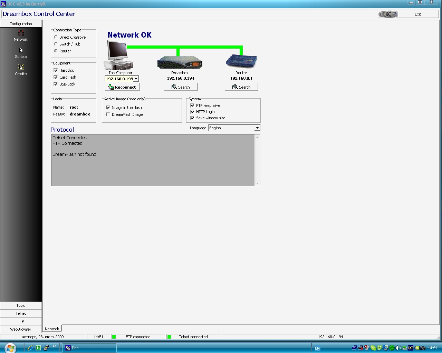Click the Reconnect button

click(x=122, y=87)
